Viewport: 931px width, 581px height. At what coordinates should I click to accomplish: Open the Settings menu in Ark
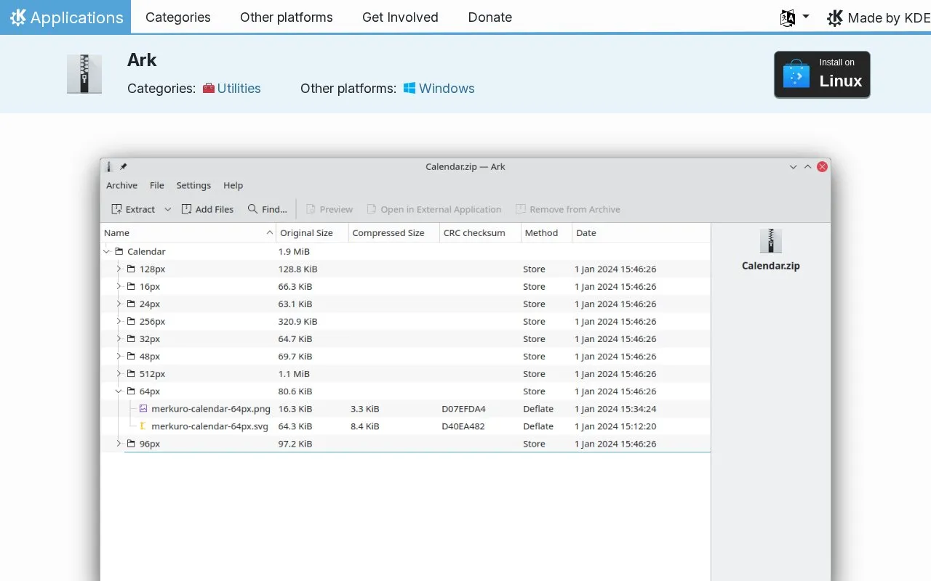[193, 185]
